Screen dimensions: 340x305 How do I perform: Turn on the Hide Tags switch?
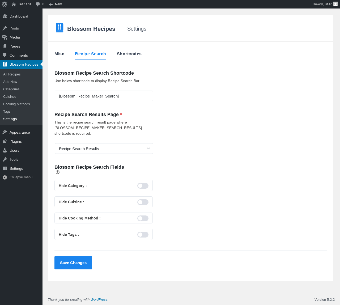click(x=143, y=235)
